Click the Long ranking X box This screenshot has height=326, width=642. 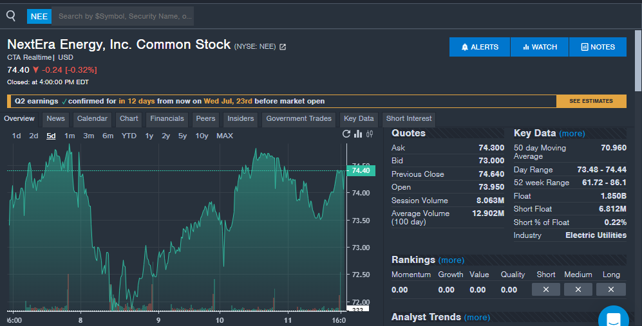click(611, 289)
